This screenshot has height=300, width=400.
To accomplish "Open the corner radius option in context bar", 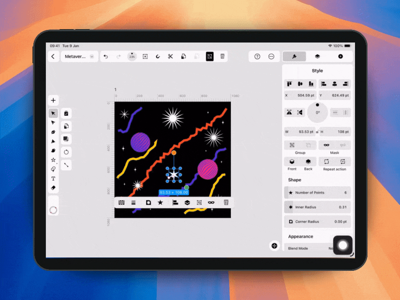I will (148, 202).
